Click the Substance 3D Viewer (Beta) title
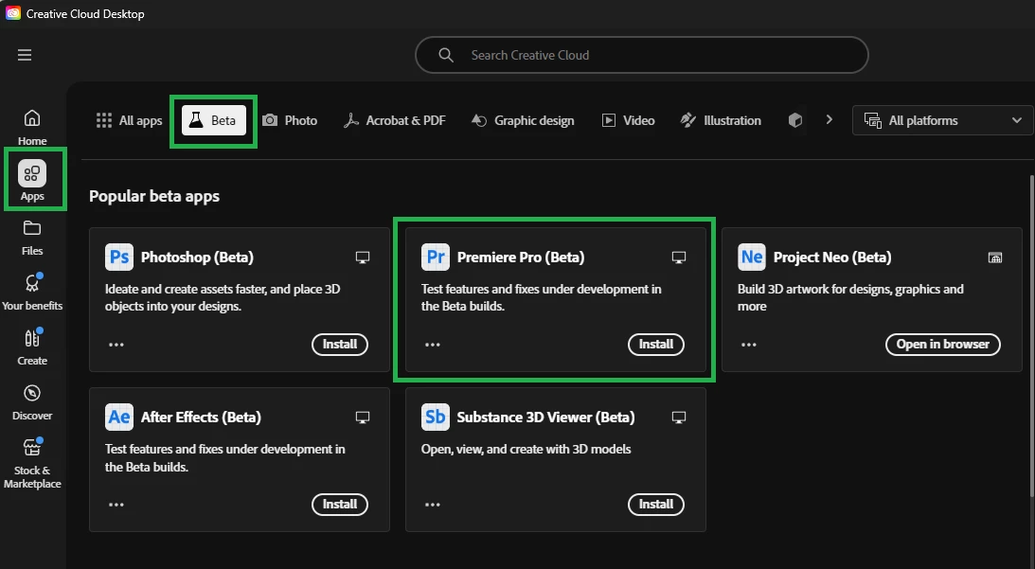 tap(545, 418)
